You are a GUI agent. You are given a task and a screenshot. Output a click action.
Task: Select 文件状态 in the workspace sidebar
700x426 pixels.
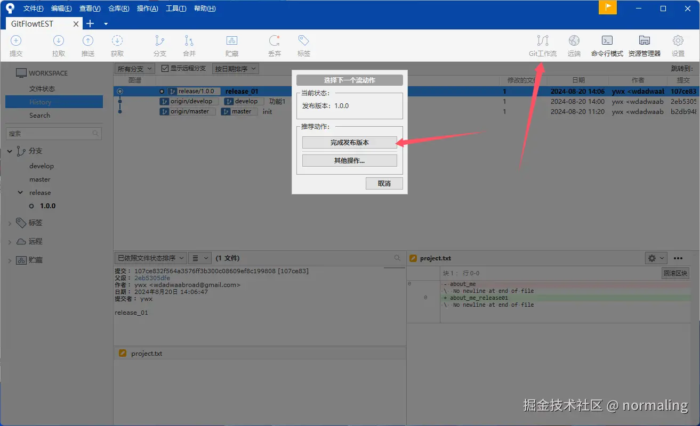click(x=42, y=89)
